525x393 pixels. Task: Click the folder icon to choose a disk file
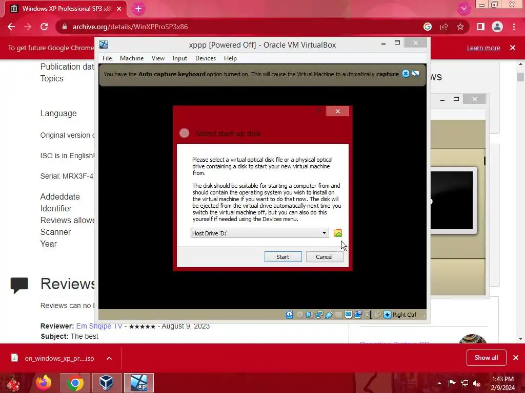coord(338,233)
